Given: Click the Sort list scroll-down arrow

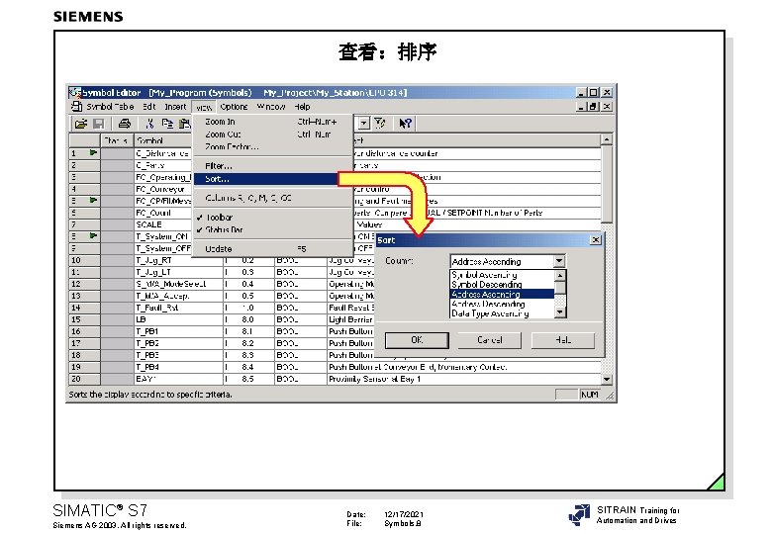Looking at the screenshot, I should [560, 312].
